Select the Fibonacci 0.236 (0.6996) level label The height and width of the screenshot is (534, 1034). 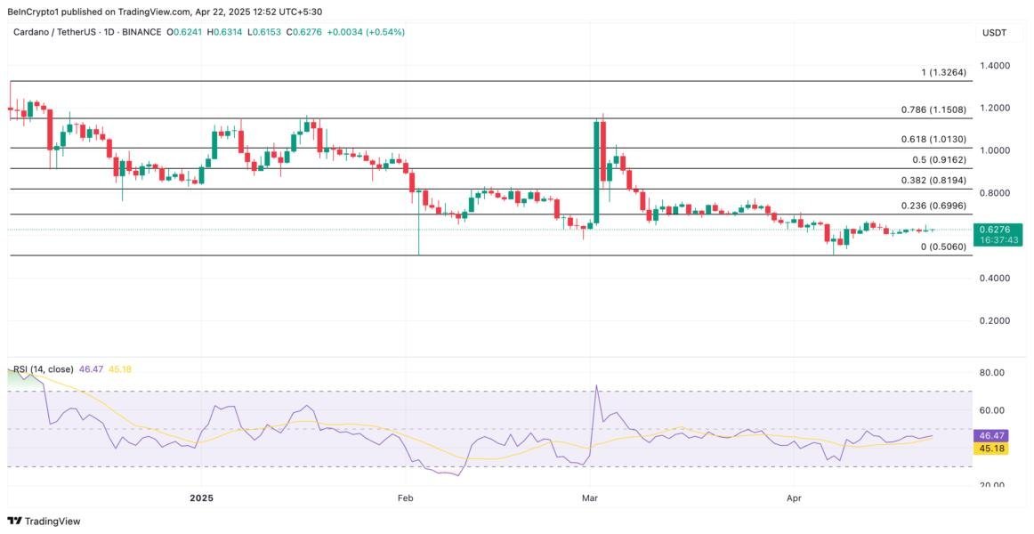[x=933, y=206]
